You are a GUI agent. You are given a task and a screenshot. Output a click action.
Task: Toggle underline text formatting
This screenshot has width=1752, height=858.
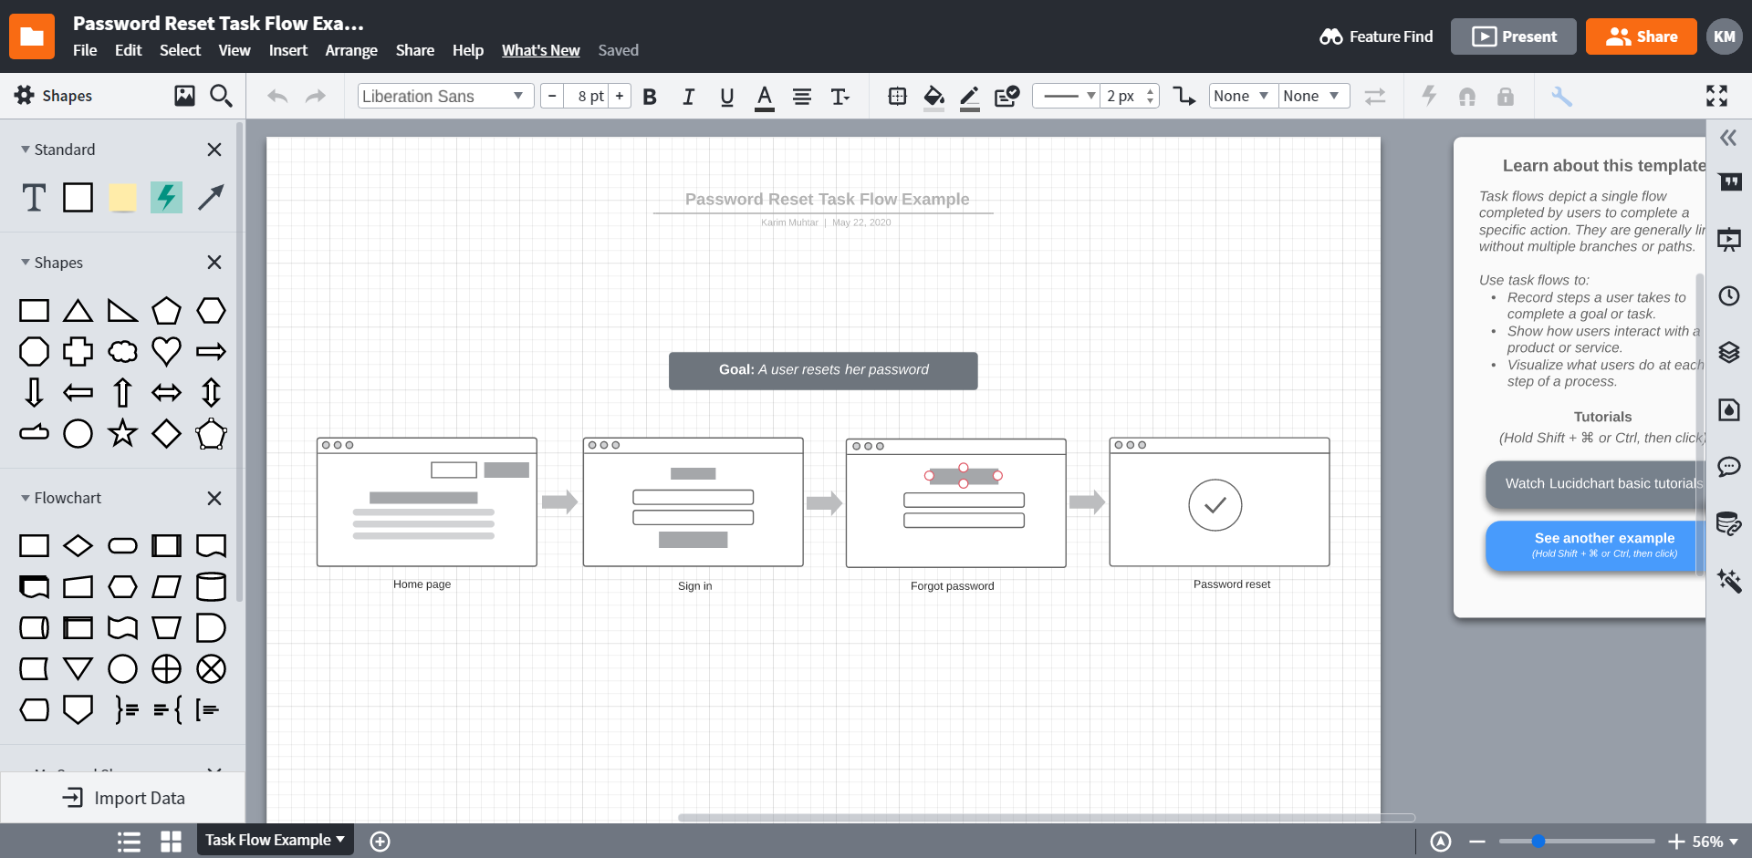727,97
